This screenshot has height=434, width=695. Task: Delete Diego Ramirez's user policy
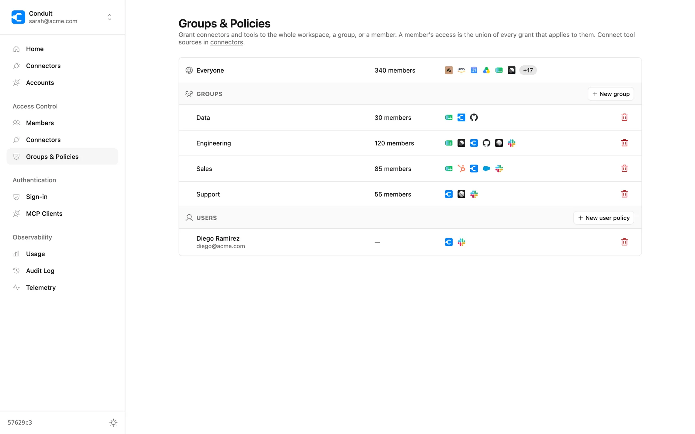pos(624,242)
